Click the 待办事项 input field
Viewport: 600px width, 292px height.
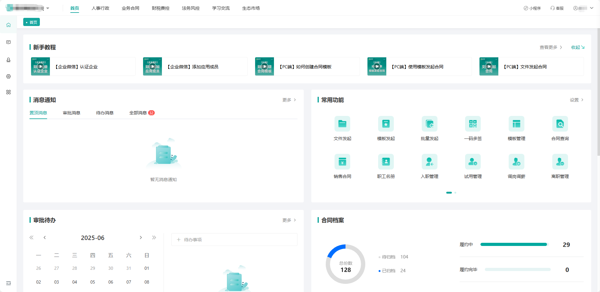(x=234, y=240)
